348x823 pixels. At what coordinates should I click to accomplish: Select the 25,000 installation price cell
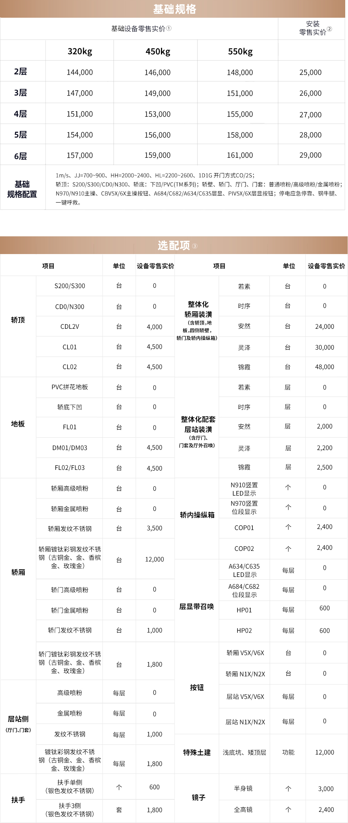pos(310,72)
